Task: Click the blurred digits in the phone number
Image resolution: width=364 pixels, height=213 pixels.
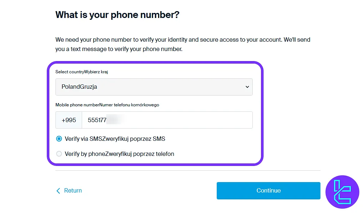Action: pyautogui.click(x=116, y=120)
